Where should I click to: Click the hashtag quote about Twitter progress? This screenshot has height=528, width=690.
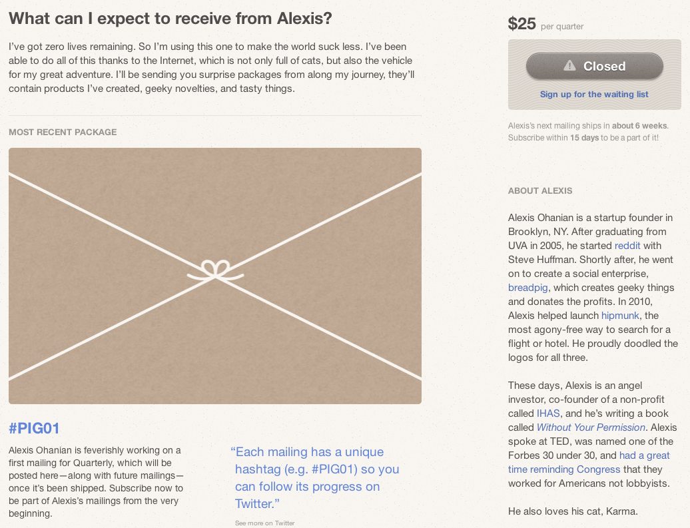(316, 477)
